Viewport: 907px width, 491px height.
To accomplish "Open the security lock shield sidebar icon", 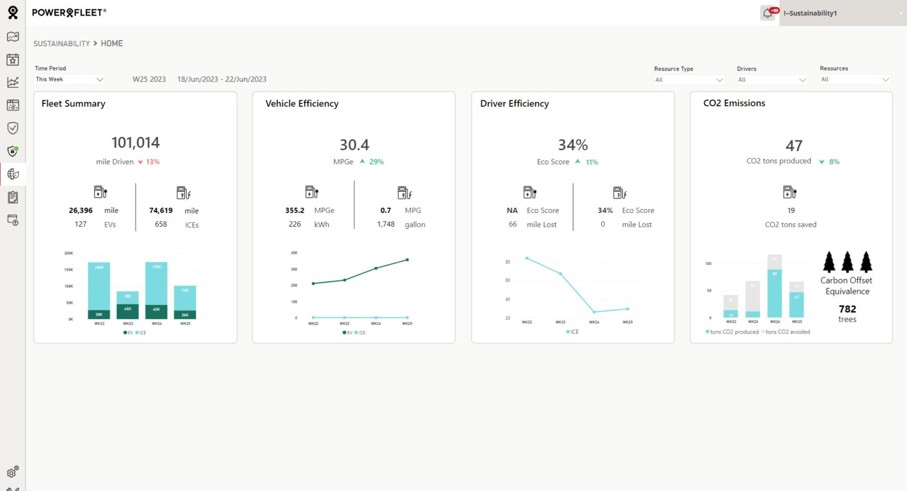I will 12,151.
